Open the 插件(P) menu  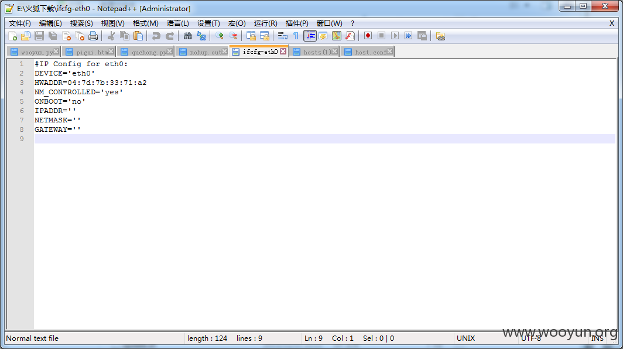pos(296,23)
